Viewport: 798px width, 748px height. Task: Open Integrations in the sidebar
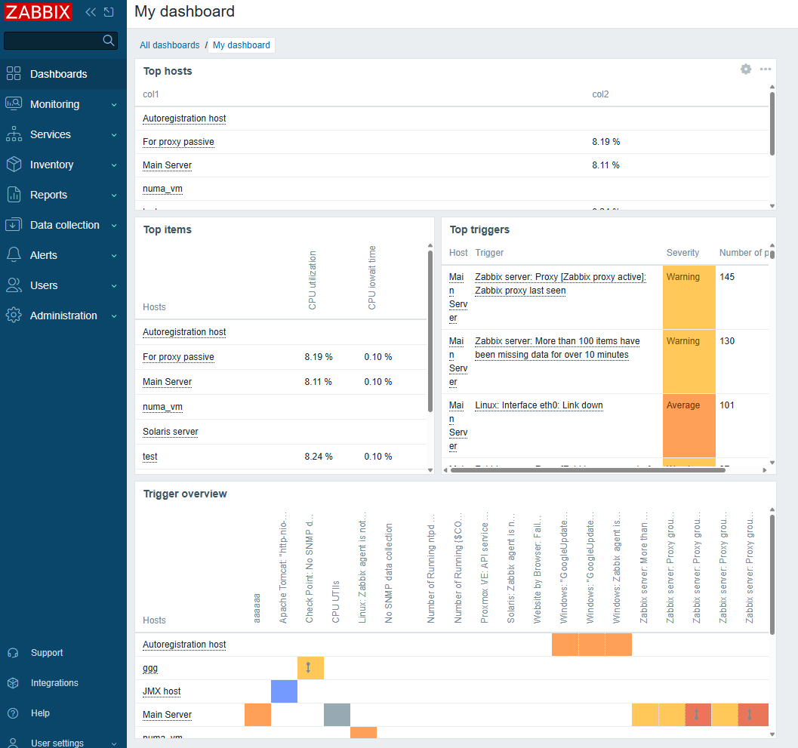54,683
